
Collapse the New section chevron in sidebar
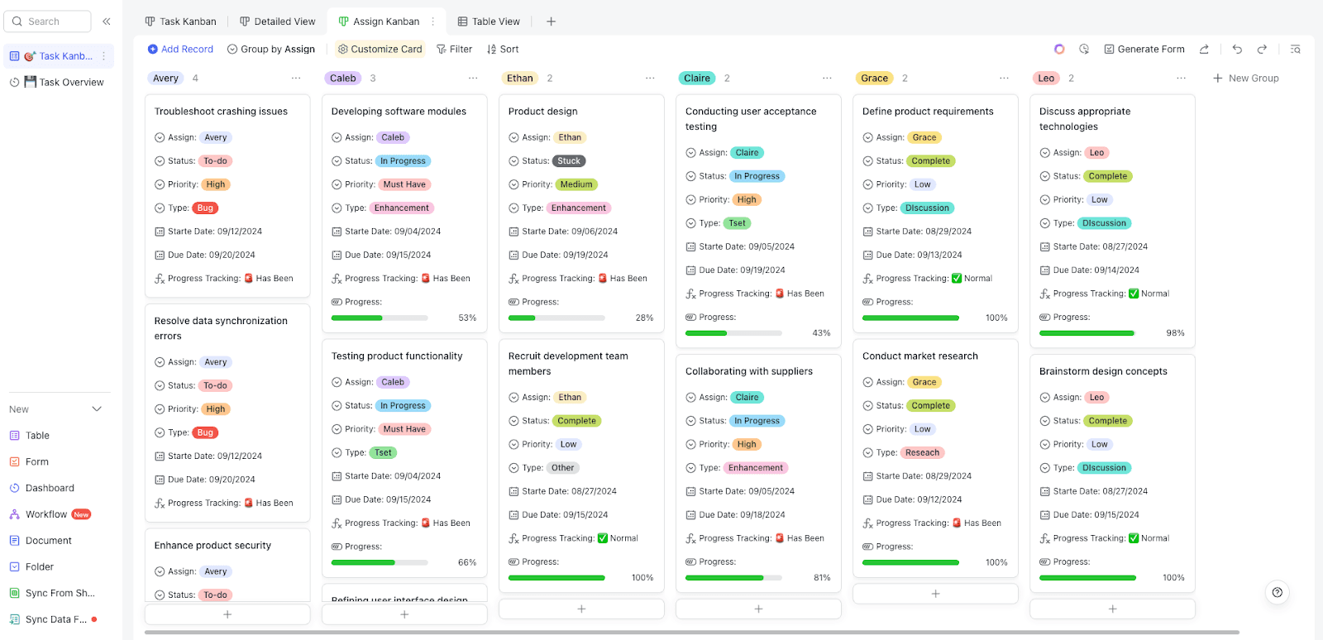(97, 409)
